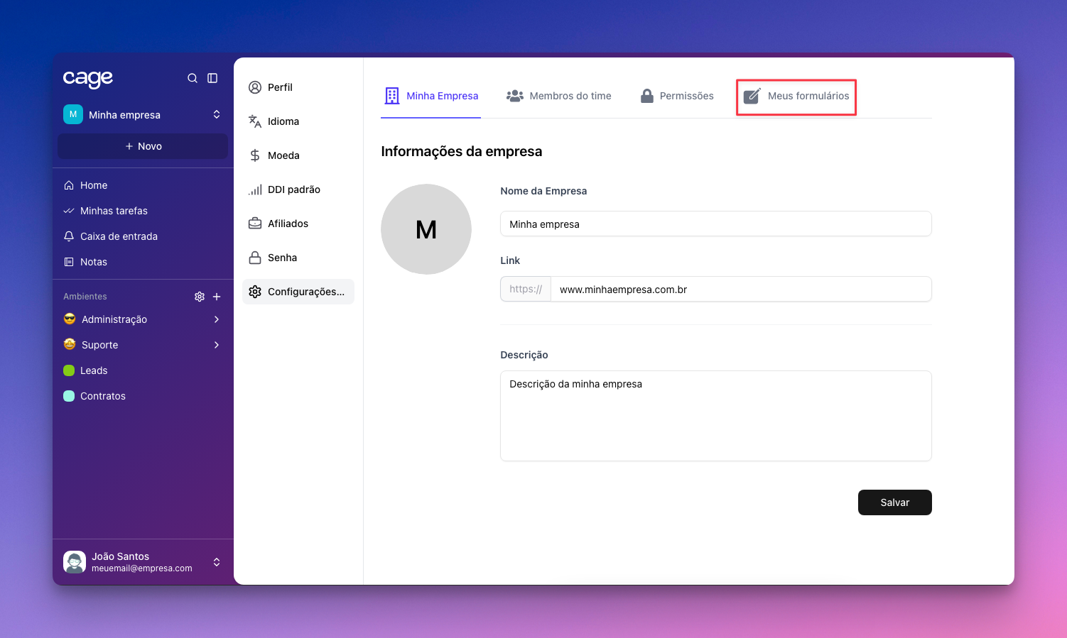This screenshot has width=1067, height=638.
Task: Open Caixa de entrada inbox
Action: click(x=119, y=236)
